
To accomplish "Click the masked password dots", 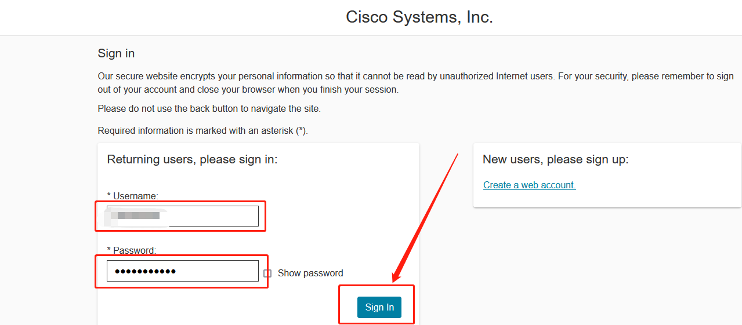I will (145, 271).
